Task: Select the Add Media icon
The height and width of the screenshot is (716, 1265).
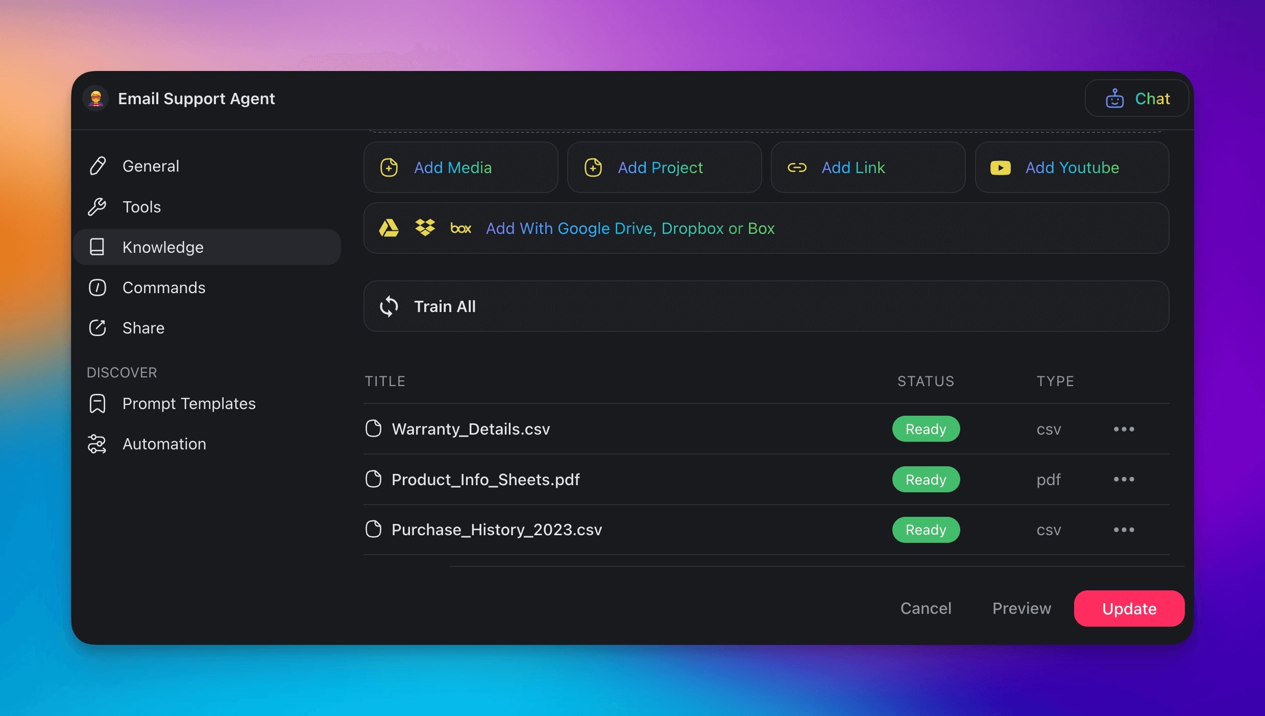Action: click(x=390, y=168)
